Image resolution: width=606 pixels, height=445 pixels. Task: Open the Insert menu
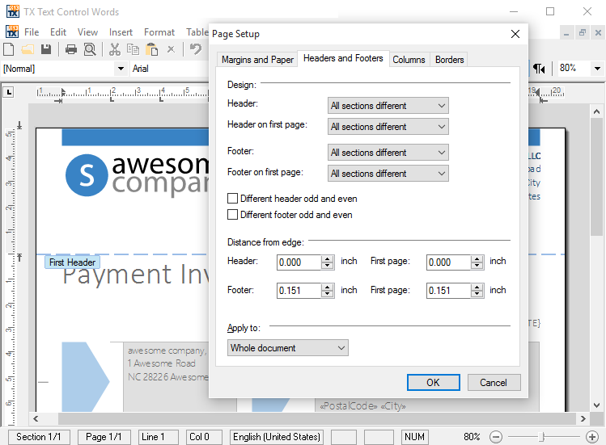pyautogui.click(x=121, y=32)
